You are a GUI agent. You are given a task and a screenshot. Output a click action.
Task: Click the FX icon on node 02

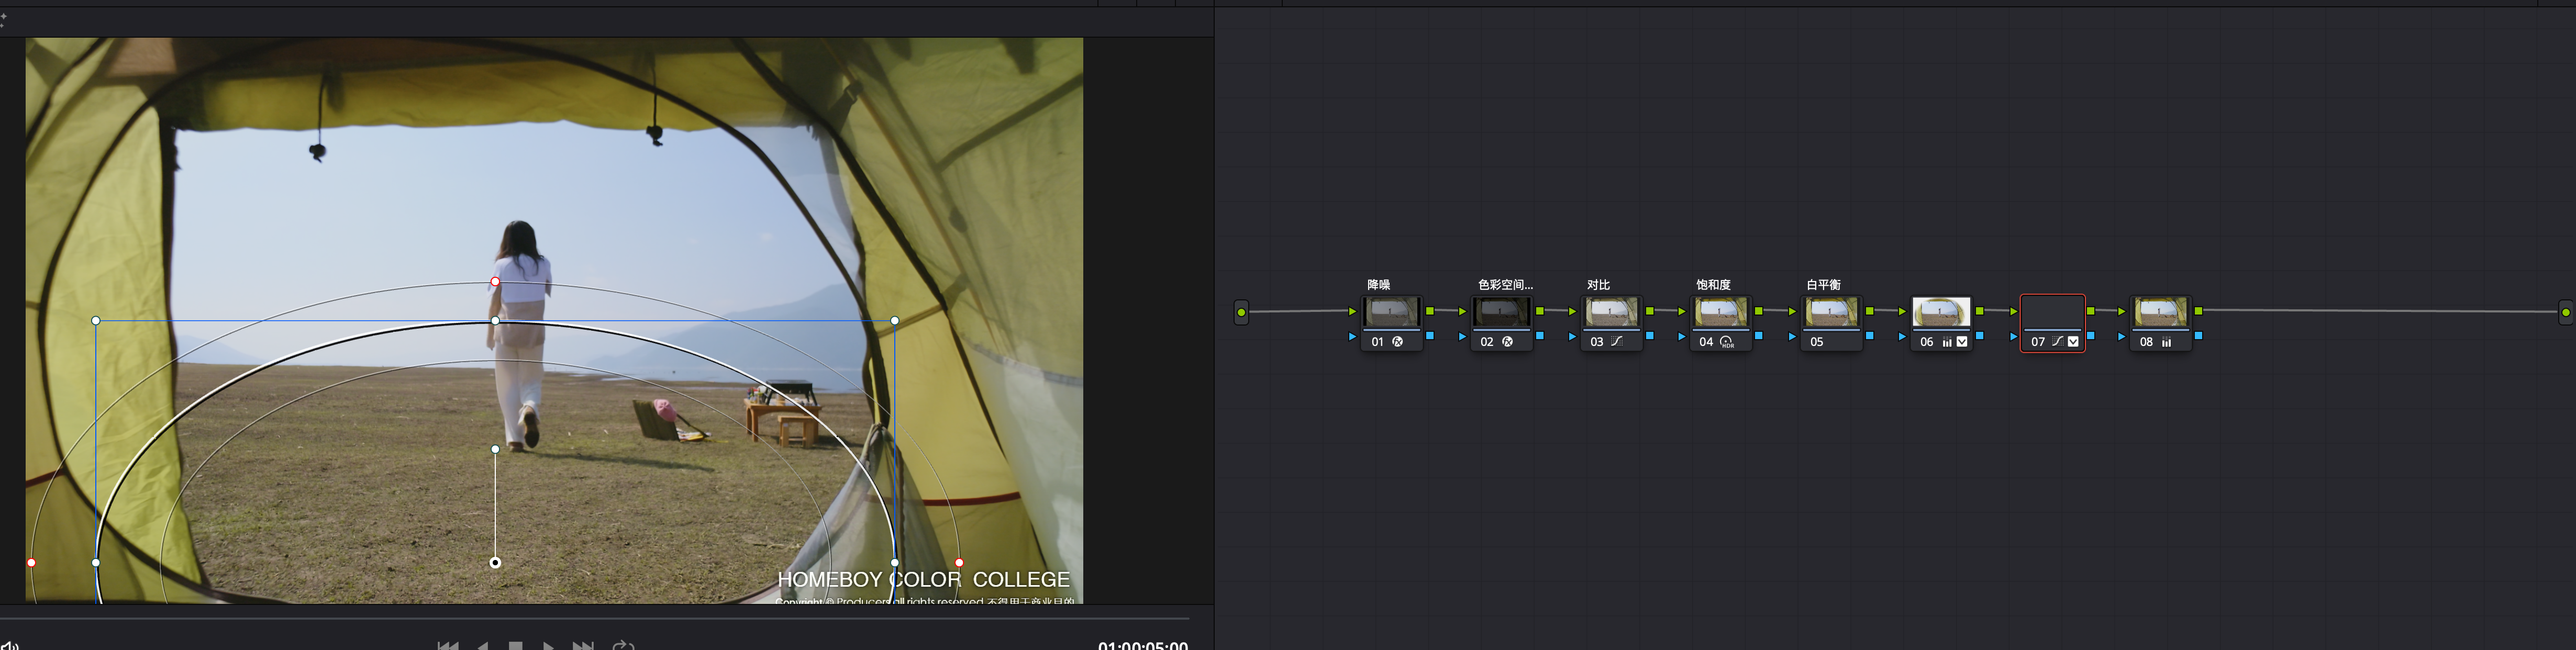click(x=1507, y=342)
